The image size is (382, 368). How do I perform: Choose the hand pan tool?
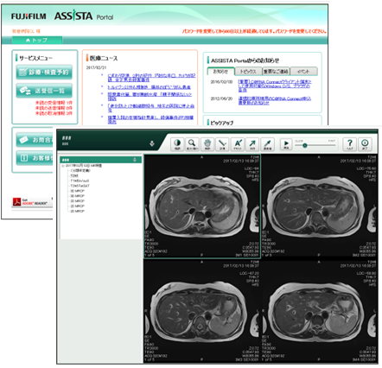tap(207, 144)
